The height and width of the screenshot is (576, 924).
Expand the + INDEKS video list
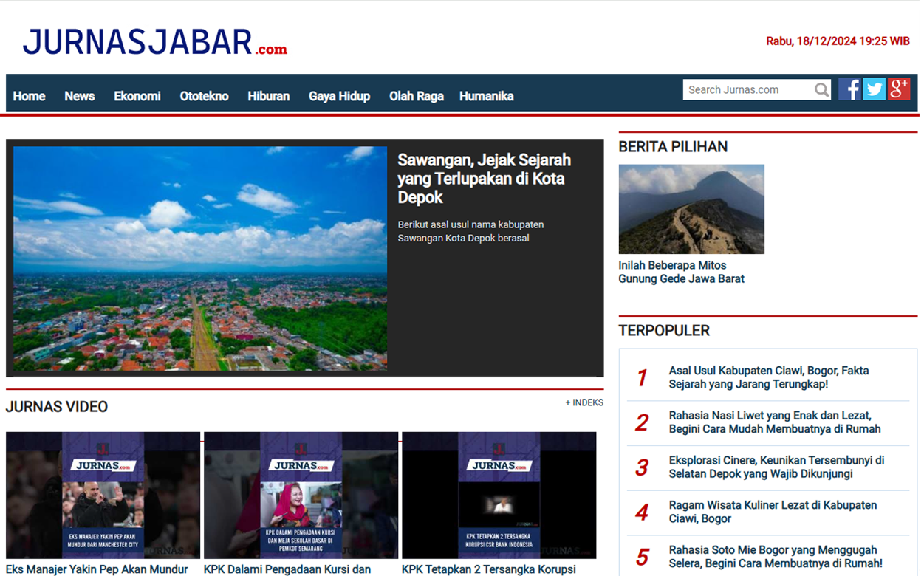[x=584, y=402]
